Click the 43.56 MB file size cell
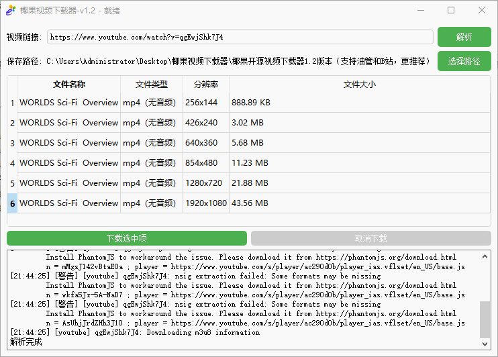This screenshot has height=357, width=498. (360, 203)
